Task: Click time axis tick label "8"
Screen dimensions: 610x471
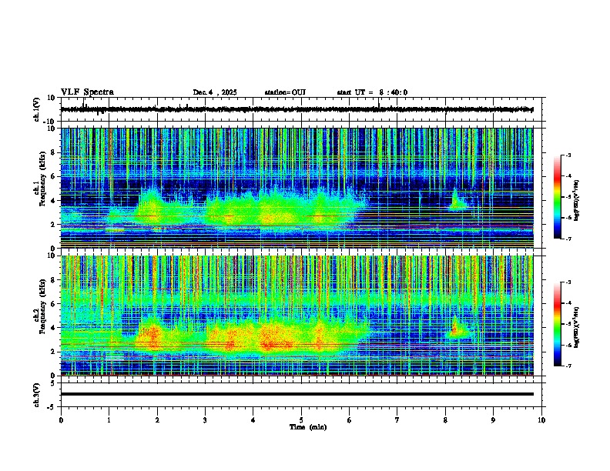Action: click(445, 420)
